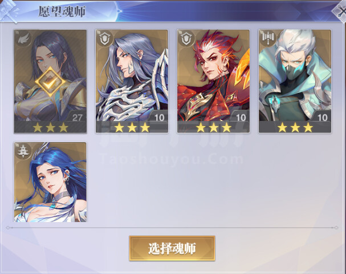This screenshot has width=346, height=274.
Task: Click the 选择魂师 confirm button
Action: [172, 248]
